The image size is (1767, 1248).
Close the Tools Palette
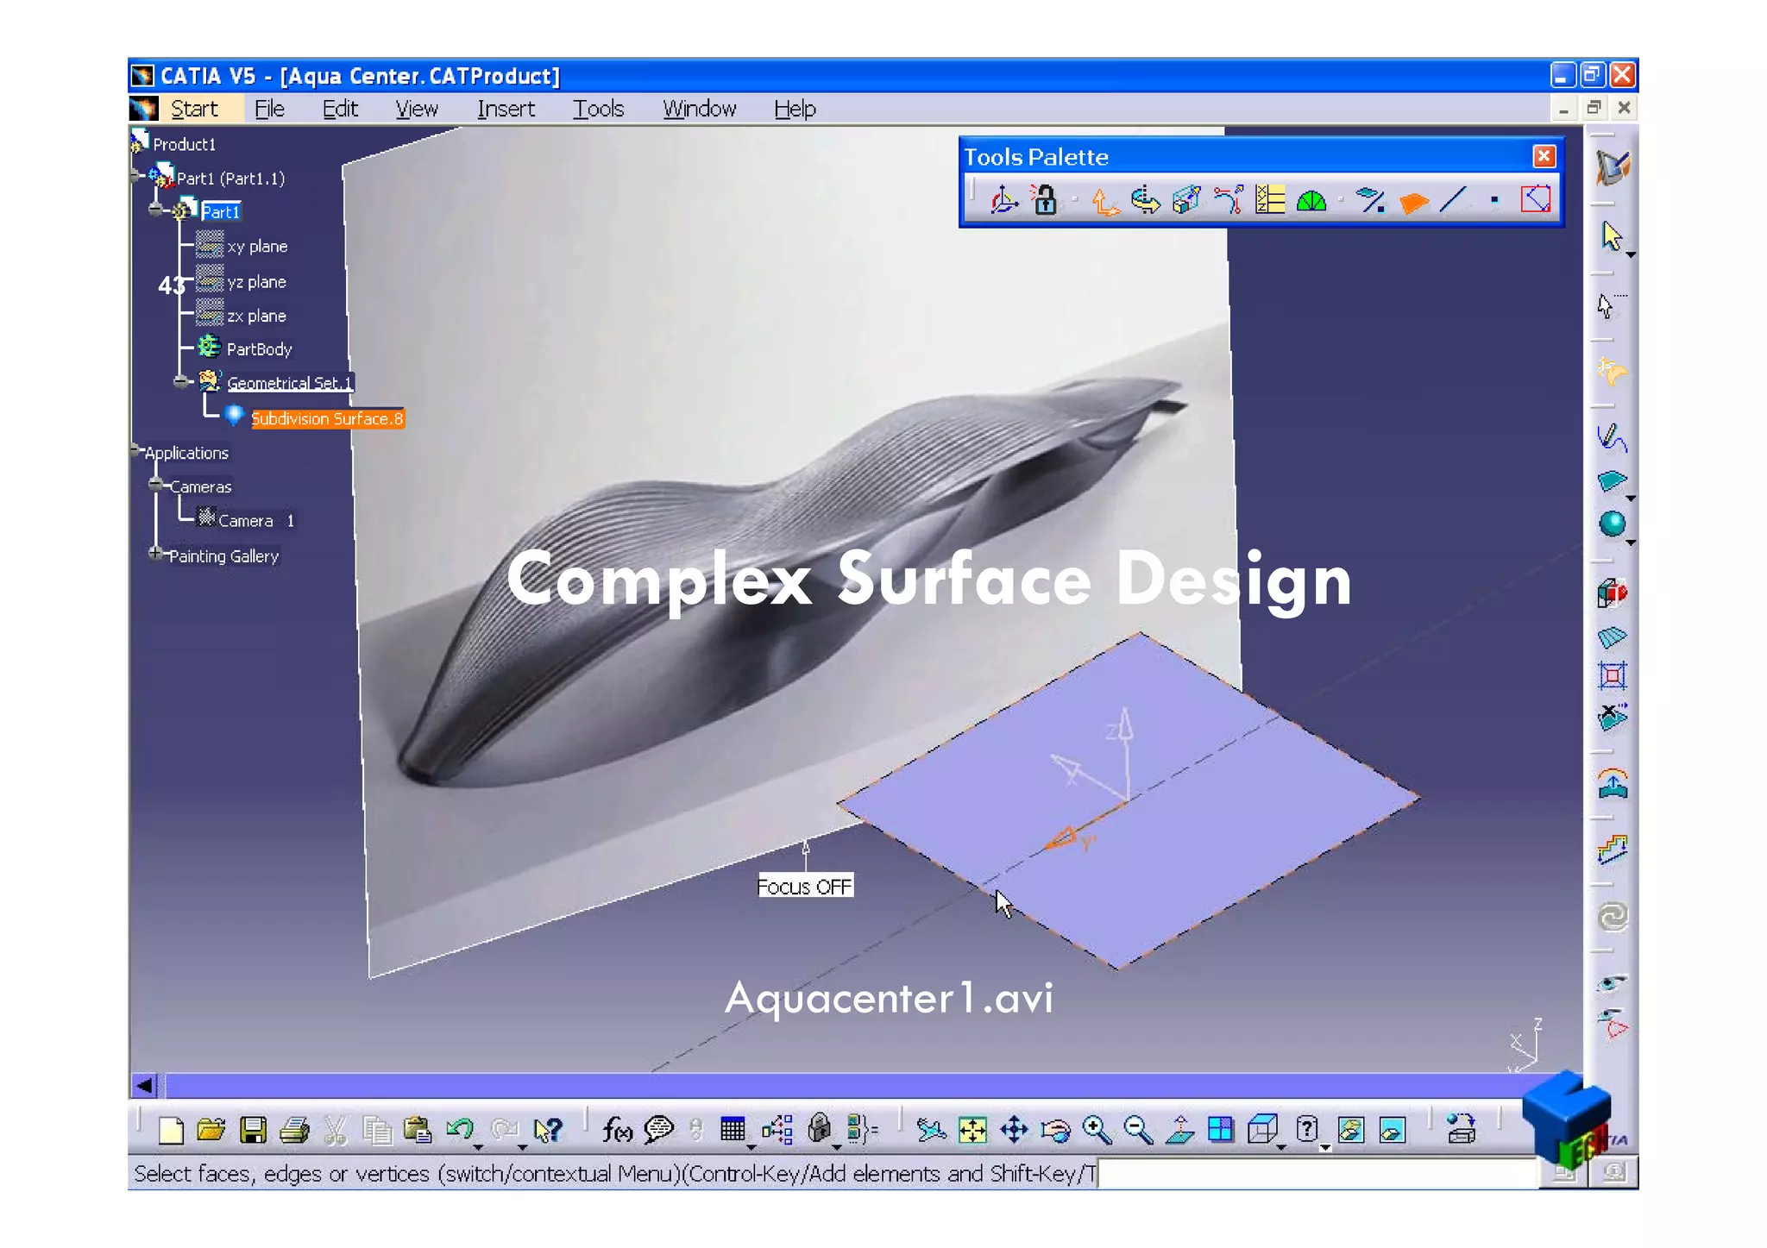click(1544, 156)
